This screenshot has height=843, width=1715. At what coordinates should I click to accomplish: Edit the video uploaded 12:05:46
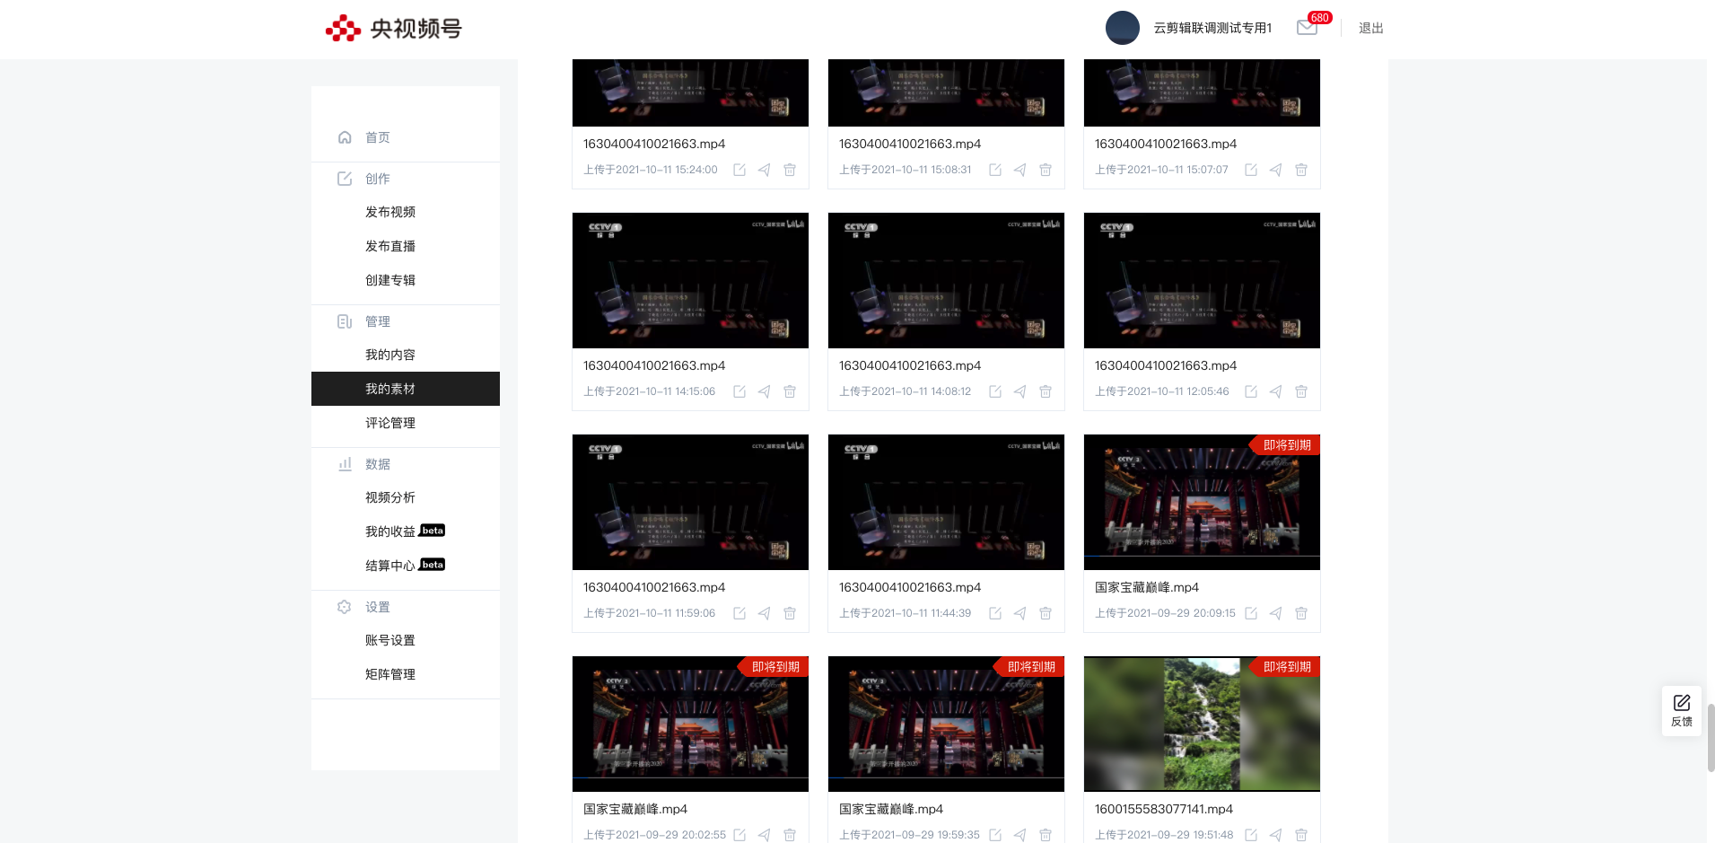(x=1251, y=391)
